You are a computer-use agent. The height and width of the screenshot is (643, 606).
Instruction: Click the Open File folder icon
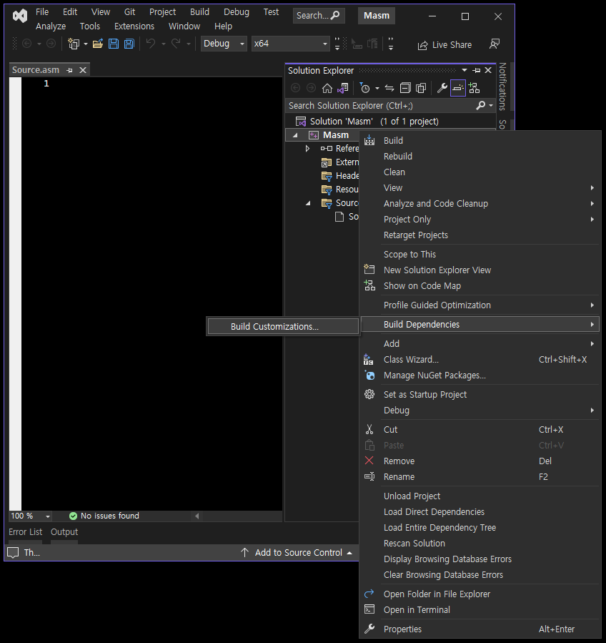pos(97,44)
